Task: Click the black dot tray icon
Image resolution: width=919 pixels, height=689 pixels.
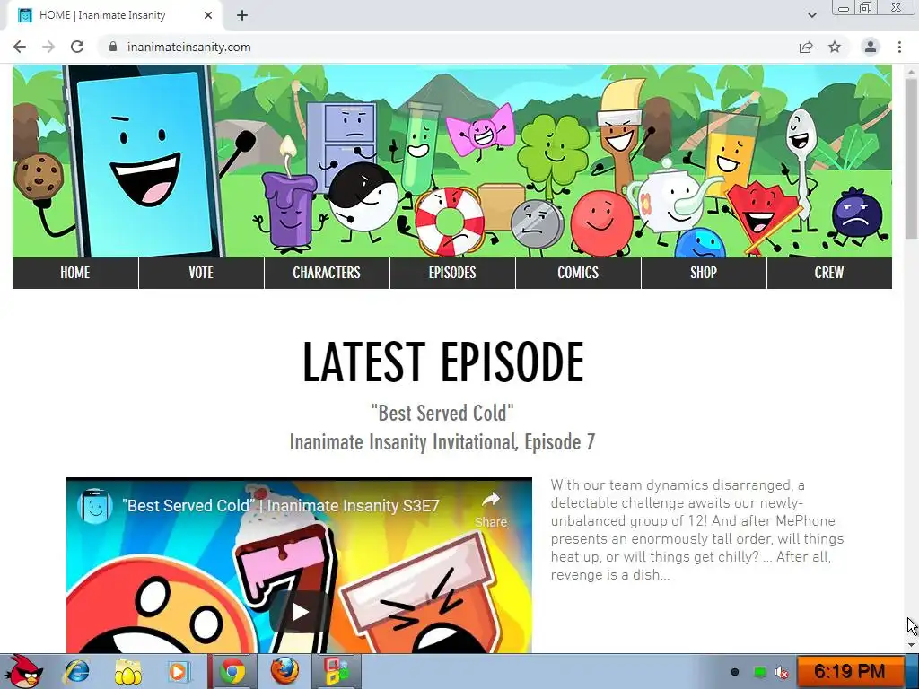Action: click(734, 672)
